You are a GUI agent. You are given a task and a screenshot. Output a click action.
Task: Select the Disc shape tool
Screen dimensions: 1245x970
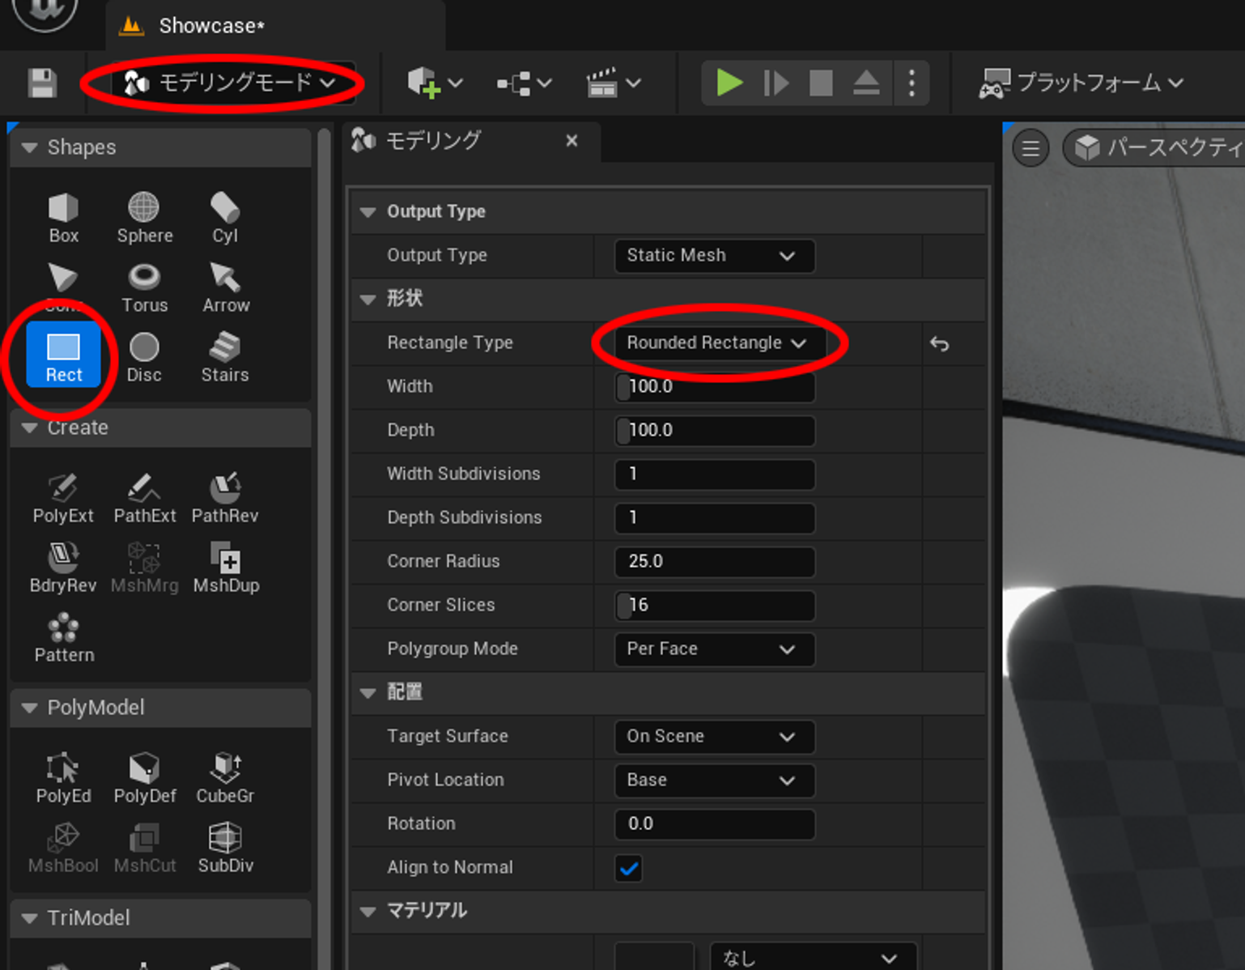(x=144, y=358)
